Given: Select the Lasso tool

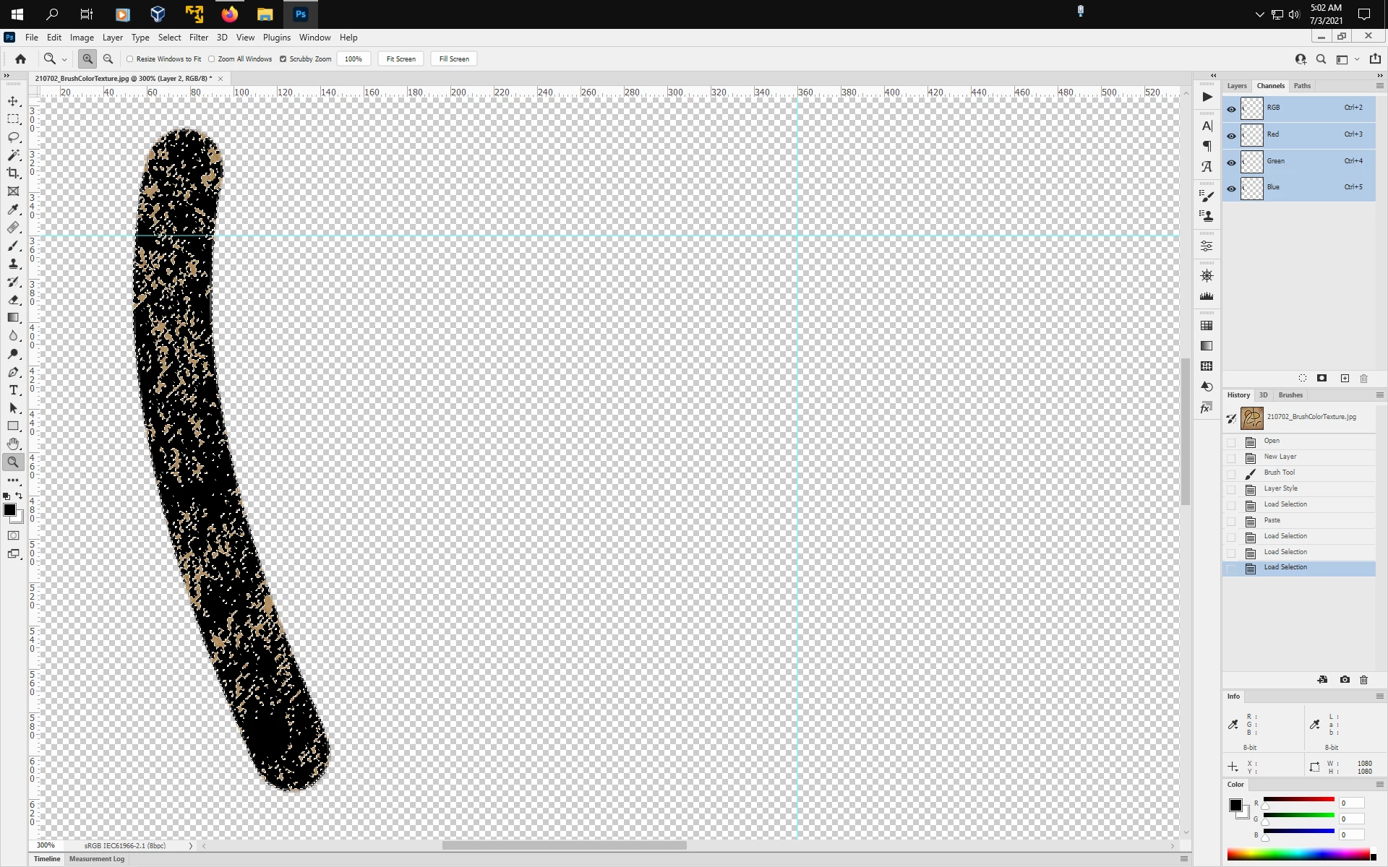Looking at the screenshot, I should (x=13, y=137).
